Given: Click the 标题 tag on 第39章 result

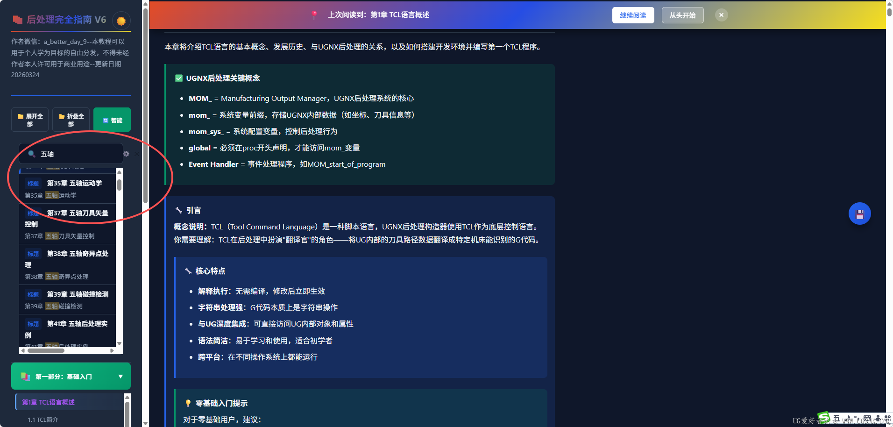Looking at the screenshot, I should coord(33,294).
